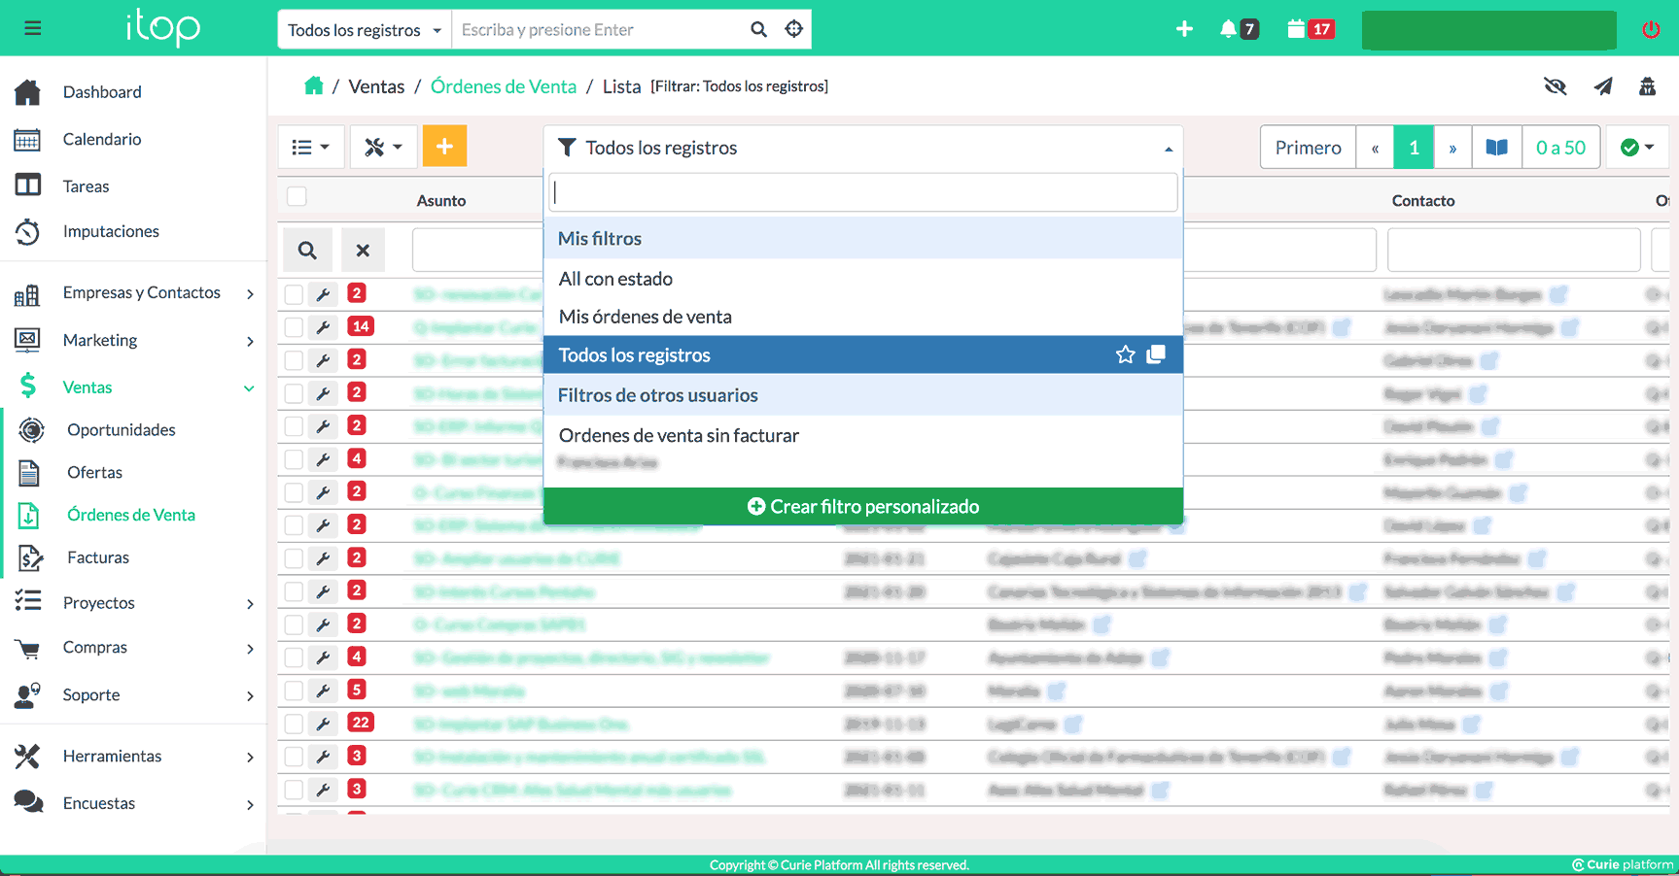
Task: Select 'Mis órdenes de venta' filter option
Action: click(x=646, y=317)
